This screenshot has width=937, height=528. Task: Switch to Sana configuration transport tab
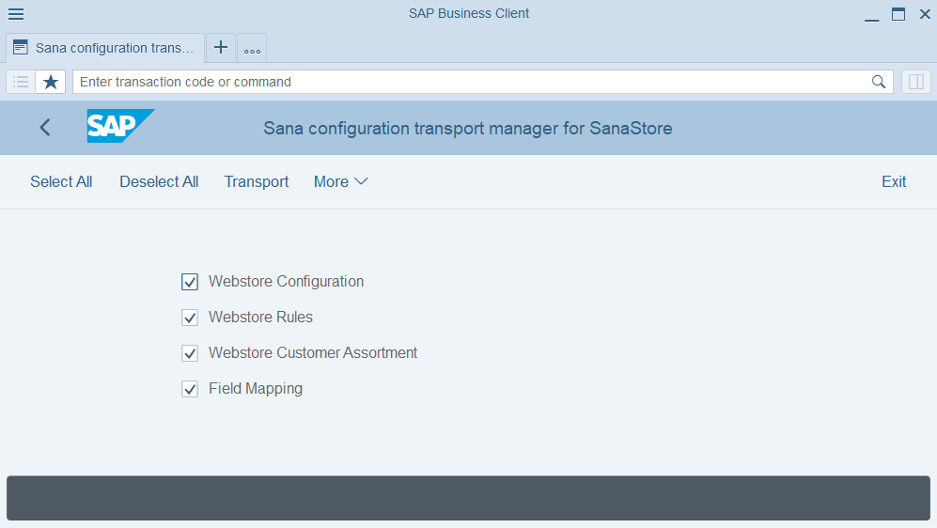click(x=106, y=48)
